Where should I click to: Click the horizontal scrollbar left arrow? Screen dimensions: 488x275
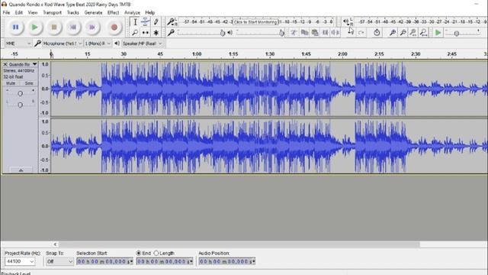[55, 244]
